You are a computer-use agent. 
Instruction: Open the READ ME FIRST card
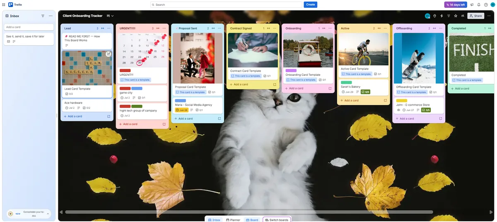click(87, 41)
